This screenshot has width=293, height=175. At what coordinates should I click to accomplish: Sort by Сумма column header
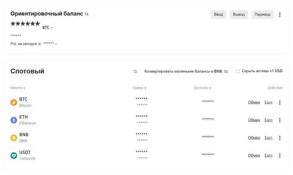pyautogui.click(x=139, y=88)
